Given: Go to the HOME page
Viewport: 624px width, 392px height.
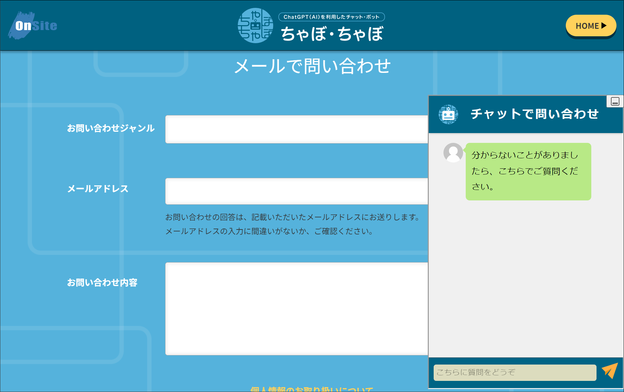Looking at the screenshot, I should pos(591,26).
